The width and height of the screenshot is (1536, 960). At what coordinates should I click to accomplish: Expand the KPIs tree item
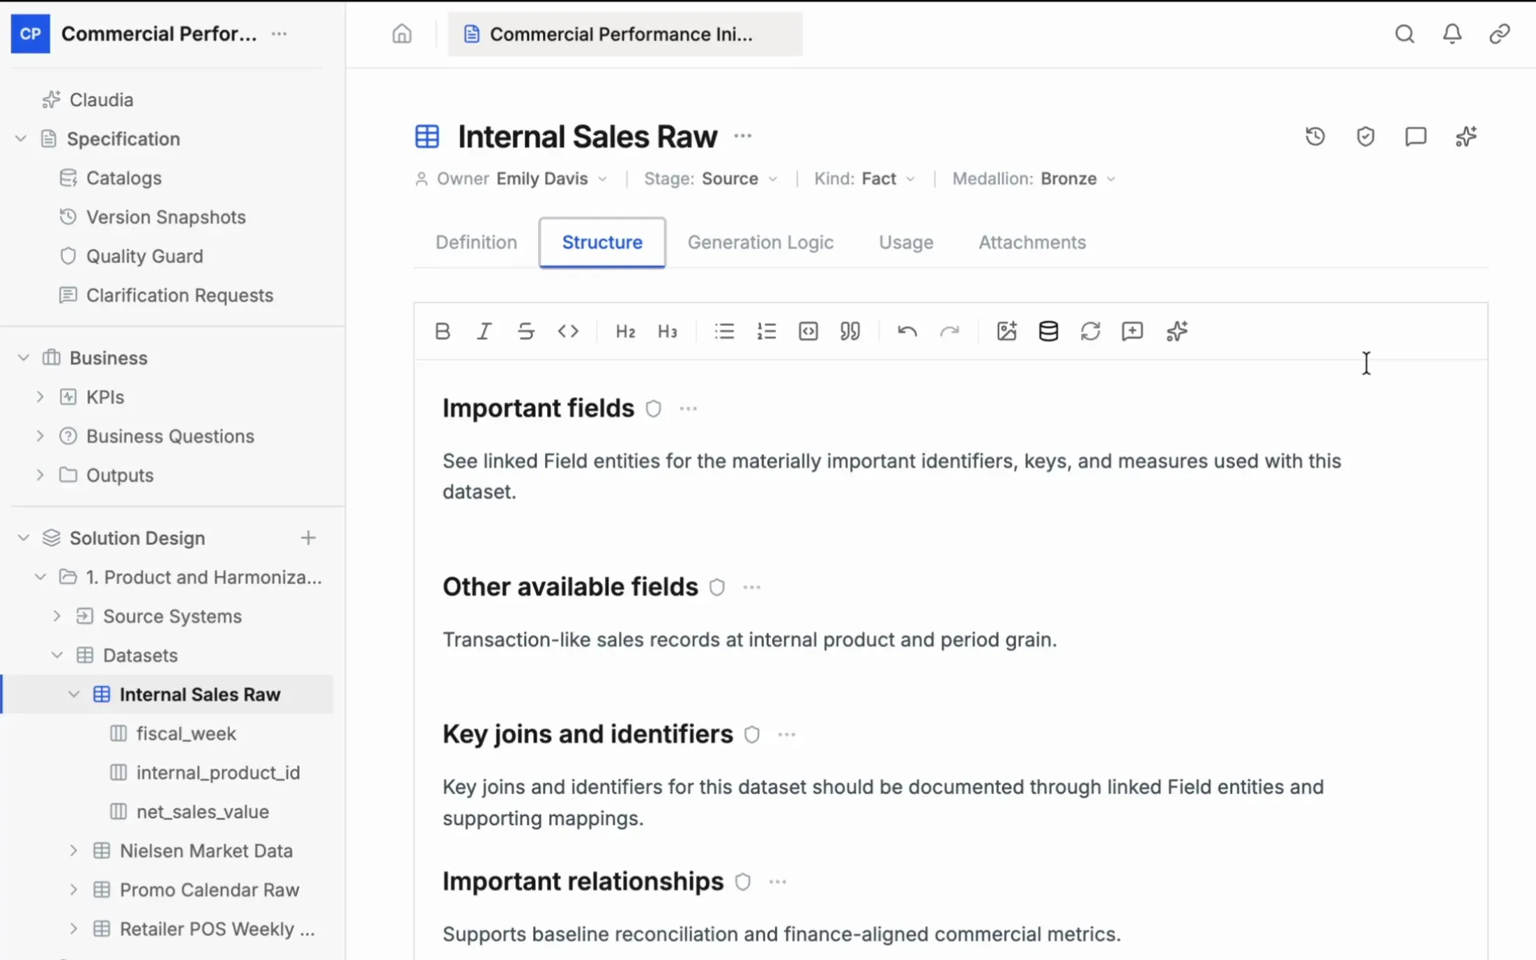(x=40, y=396)
